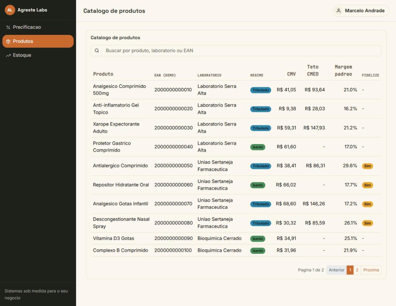Click Teto CMED value R$ 146,26
396x306 pixels.
click(314, 204)
